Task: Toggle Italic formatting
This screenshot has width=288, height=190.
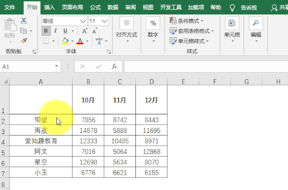Action: [x=55, y=31]
